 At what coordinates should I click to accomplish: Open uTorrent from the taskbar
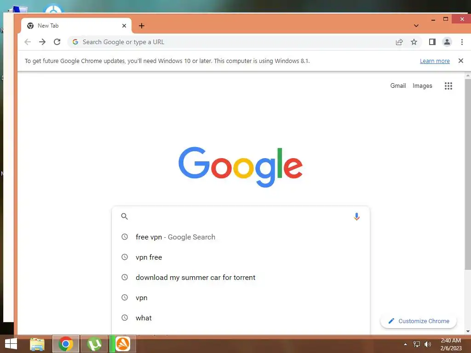(x=94, y=344)
